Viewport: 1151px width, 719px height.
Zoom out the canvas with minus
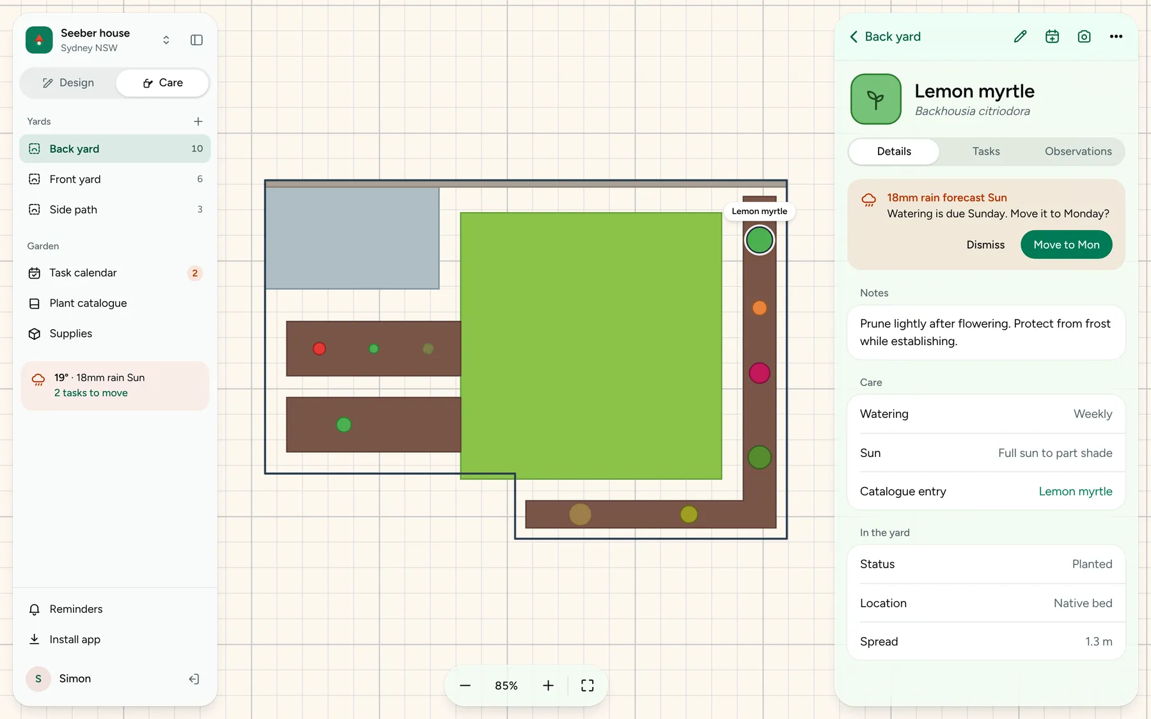465,686
